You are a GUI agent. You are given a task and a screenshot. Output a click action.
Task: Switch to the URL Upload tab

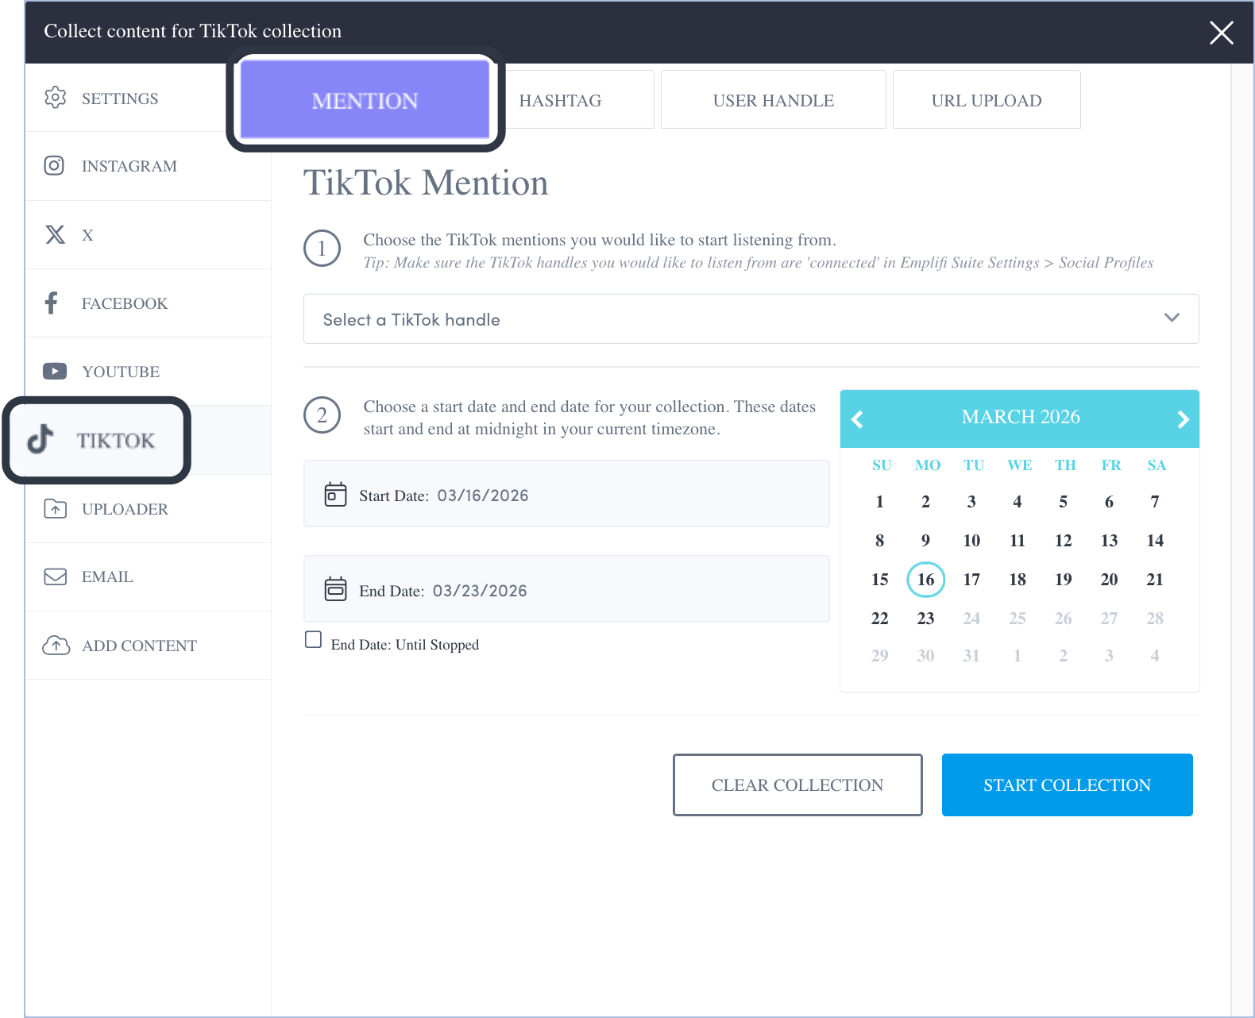[986, 100]
